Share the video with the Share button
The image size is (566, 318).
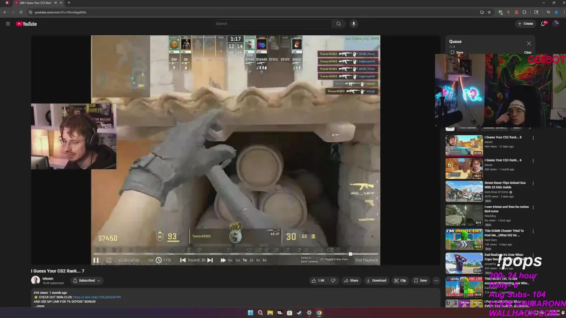pos(351,280)
